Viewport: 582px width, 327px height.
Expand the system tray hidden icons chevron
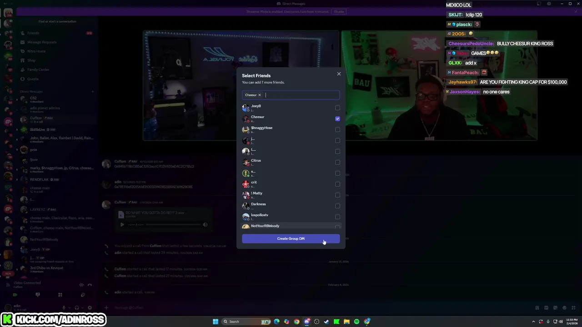tap(533, 322)
